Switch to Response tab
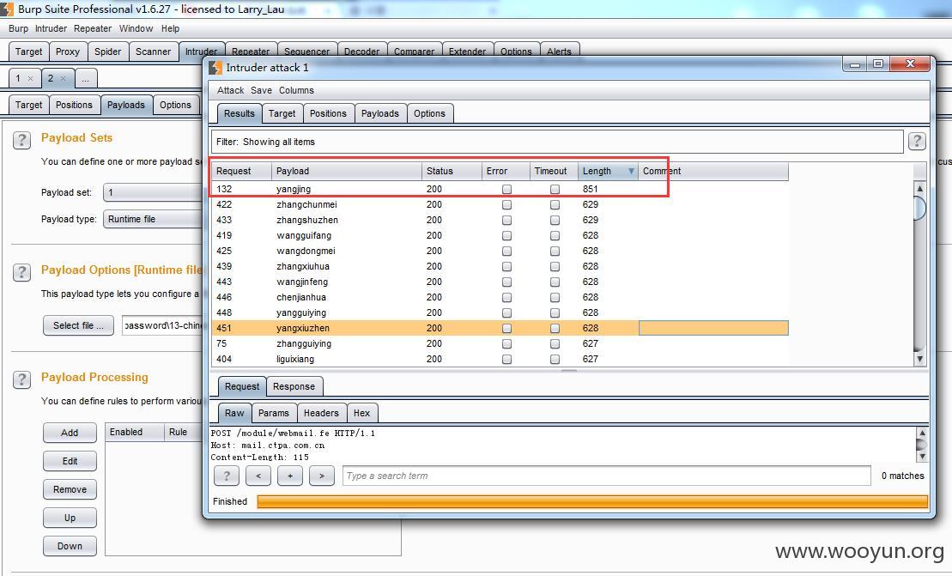Viewport: 952px width, 576px height. point(294,386)
